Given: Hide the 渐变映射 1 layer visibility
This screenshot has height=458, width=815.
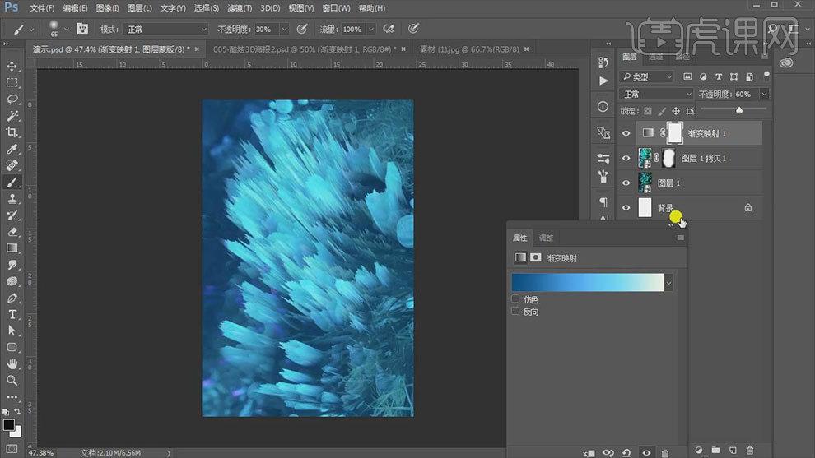Looking at the screenshot, I should 626,133.
